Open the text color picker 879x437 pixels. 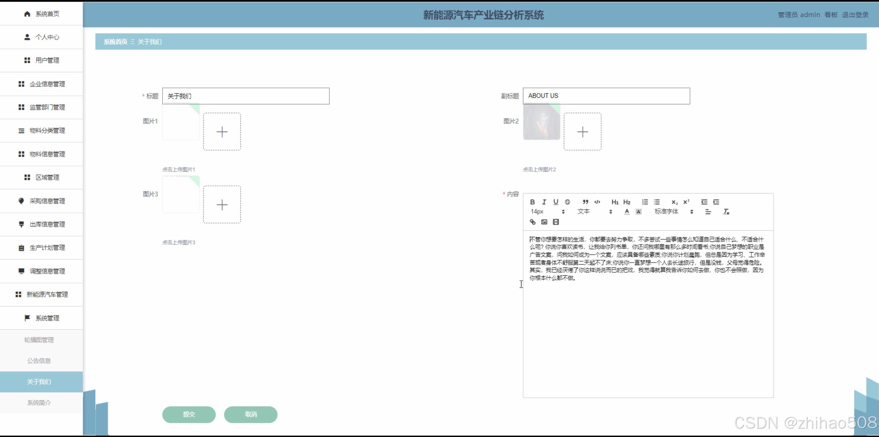(626, 212)
